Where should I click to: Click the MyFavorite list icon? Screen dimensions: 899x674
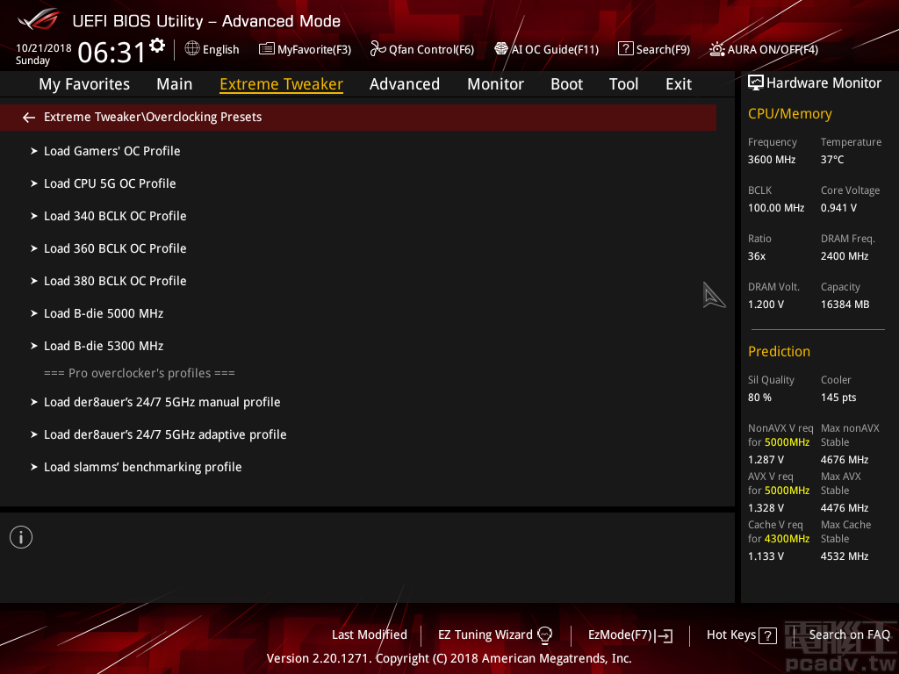tap(267, 49)
